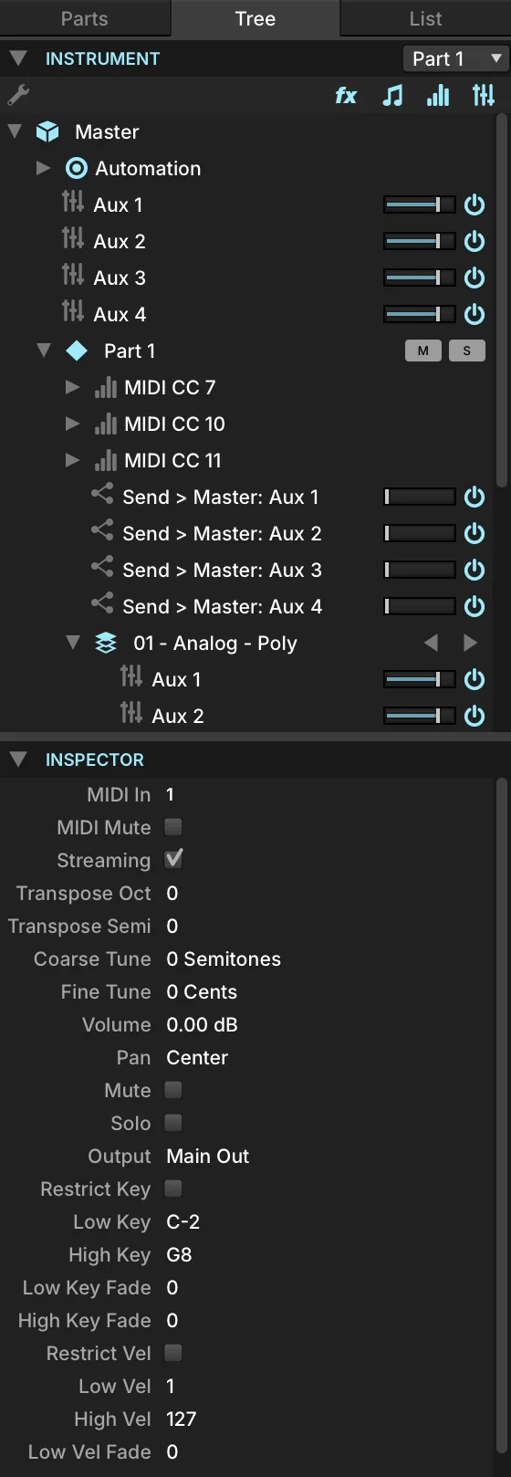
Task: Disable Send > Master: Aux 3 power button
Action: coord(474,570)
